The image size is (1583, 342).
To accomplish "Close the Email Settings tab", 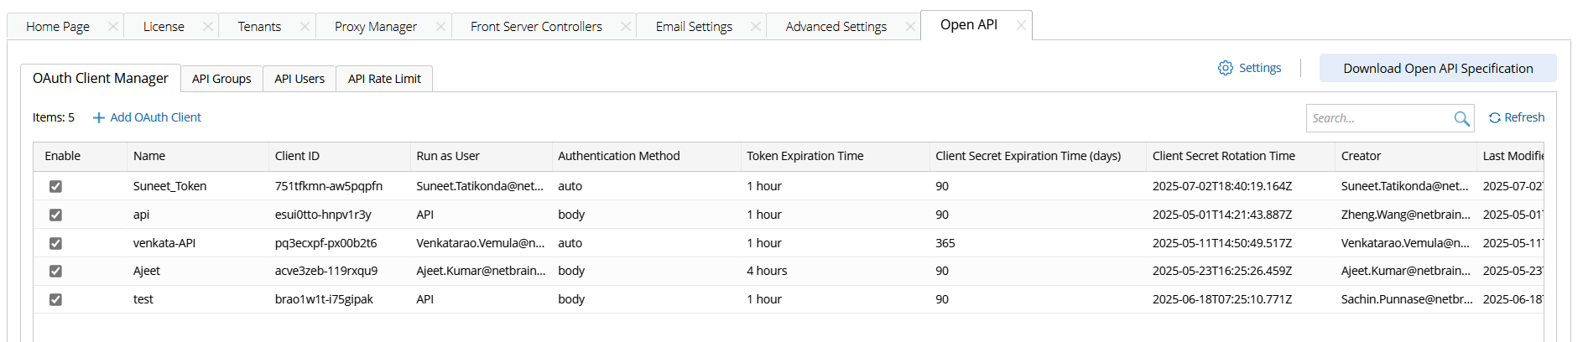I will (x=755, y=27).
